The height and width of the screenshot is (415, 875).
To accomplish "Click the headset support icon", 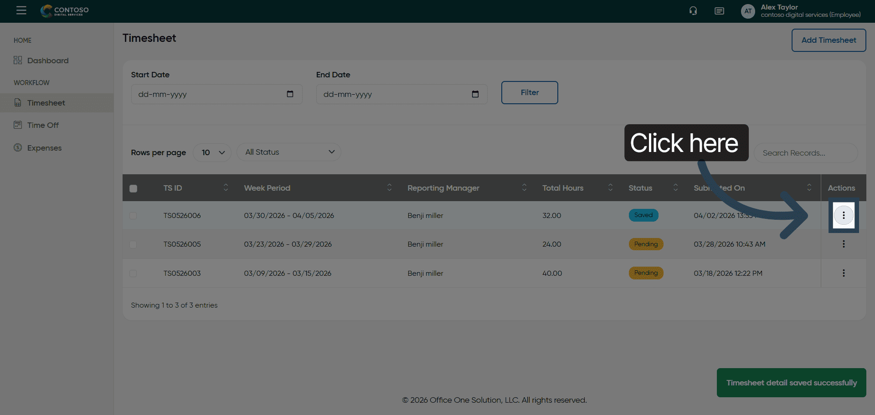I will [x=693, y=11].
